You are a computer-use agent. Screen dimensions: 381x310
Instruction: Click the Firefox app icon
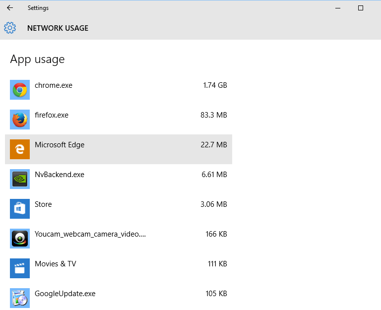pos(20,120)
